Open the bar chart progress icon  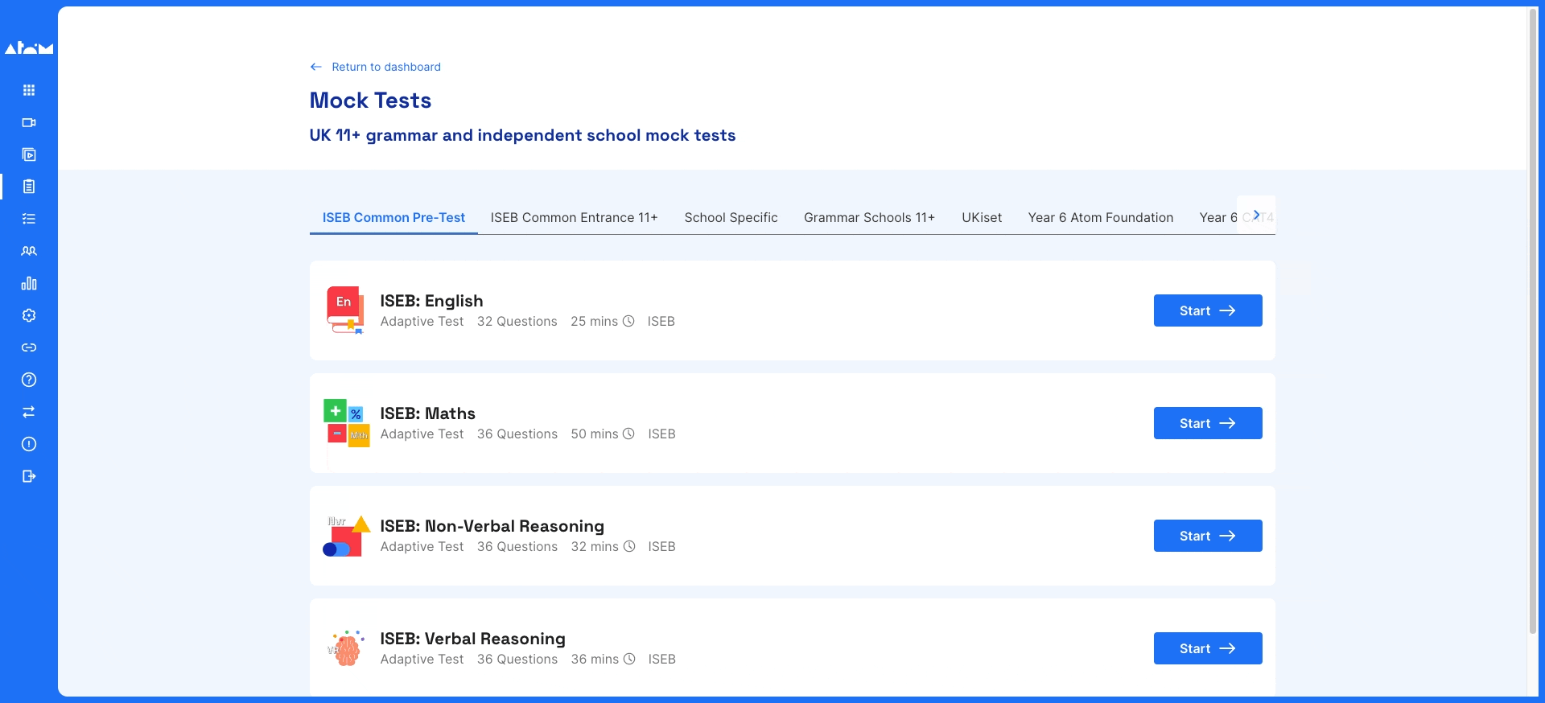click(29, 283)
